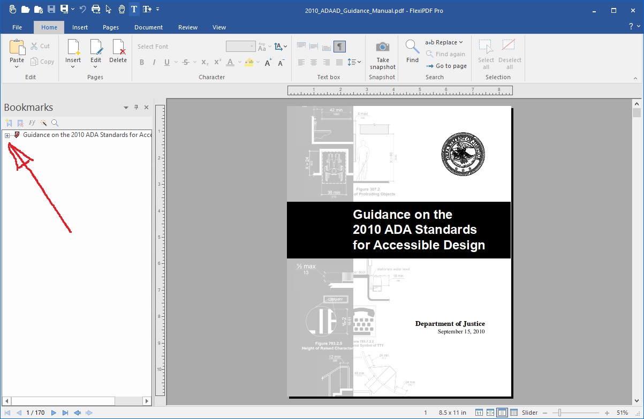Increase font size with A-plus icon
The image size is (644, 419).
(268, 62)
